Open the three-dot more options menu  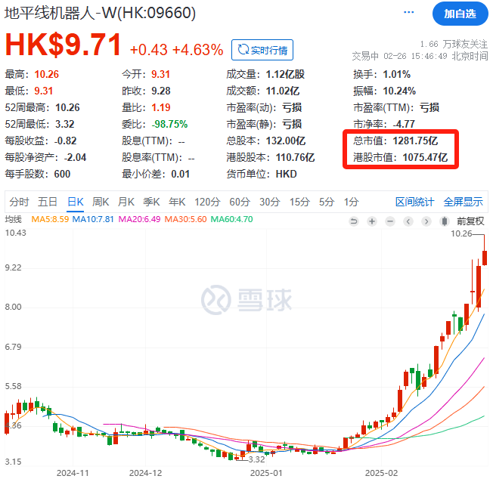(408, 12)
